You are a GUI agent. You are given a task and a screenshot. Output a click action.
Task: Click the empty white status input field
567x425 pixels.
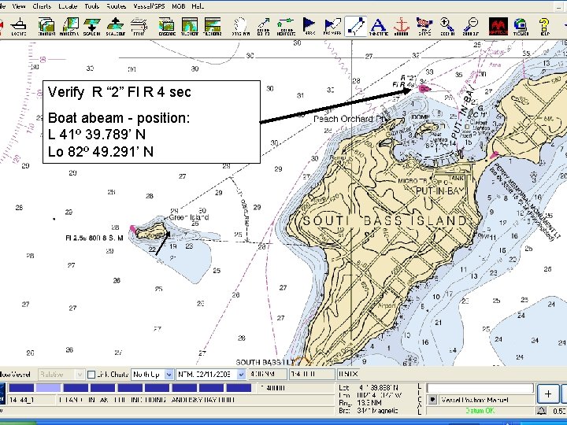pyautogui.click(x=480, y=388)
